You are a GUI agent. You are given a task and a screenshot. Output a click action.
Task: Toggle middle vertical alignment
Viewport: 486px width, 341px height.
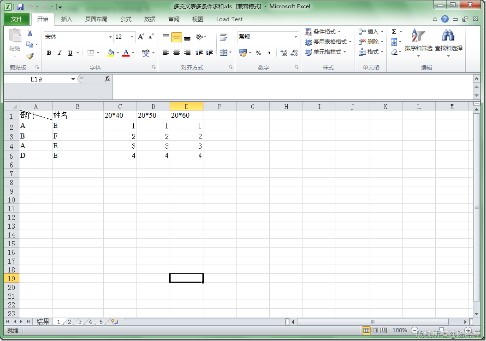point(176,37)
